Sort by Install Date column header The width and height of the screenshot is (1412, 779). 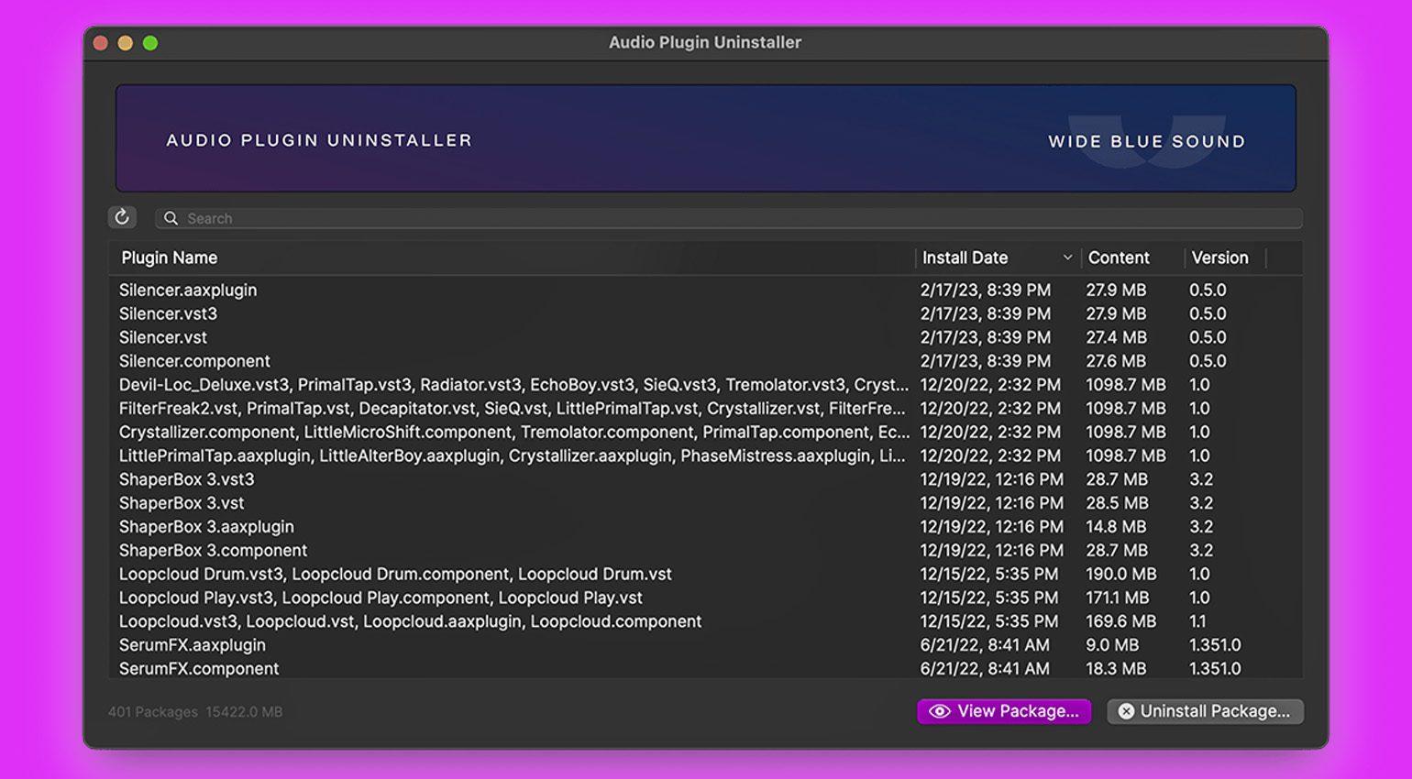point(965,258)
